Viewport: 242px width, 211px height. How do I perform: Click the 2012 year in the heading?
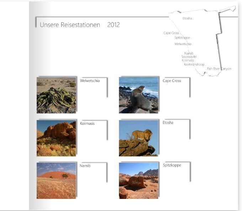click(x=114, y=25)
